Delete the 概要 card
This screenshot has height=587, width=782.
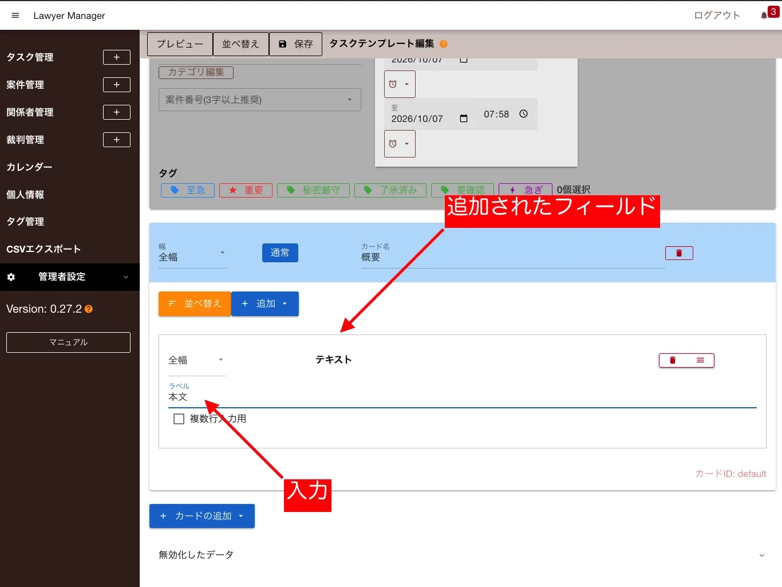click(x=679, y=253)
